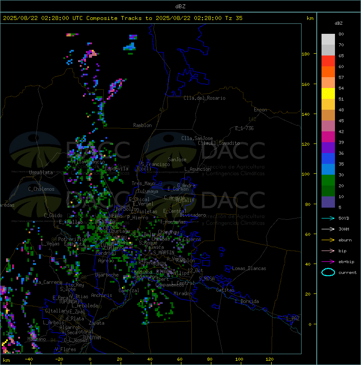361x365 pixels.
Task: Click the Clla.del_Rosario place label
Action: tap(204, 98)
